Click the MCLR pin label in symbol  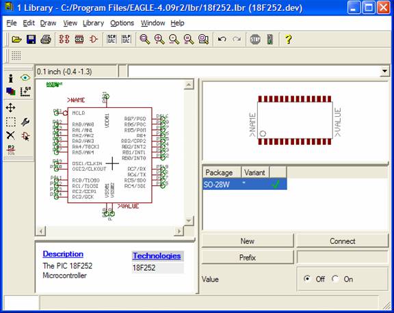click(x=79, y=113)
